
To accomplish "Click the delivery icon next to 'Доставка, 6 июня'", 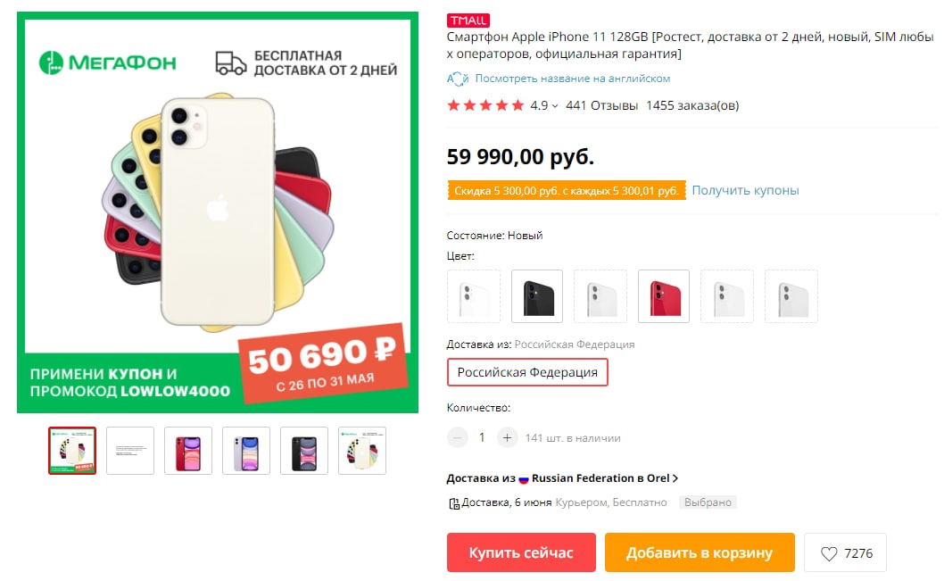I will click(453, 503).
